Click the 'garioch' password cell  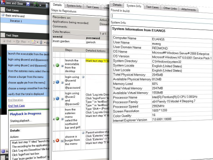tap(97, 42)
